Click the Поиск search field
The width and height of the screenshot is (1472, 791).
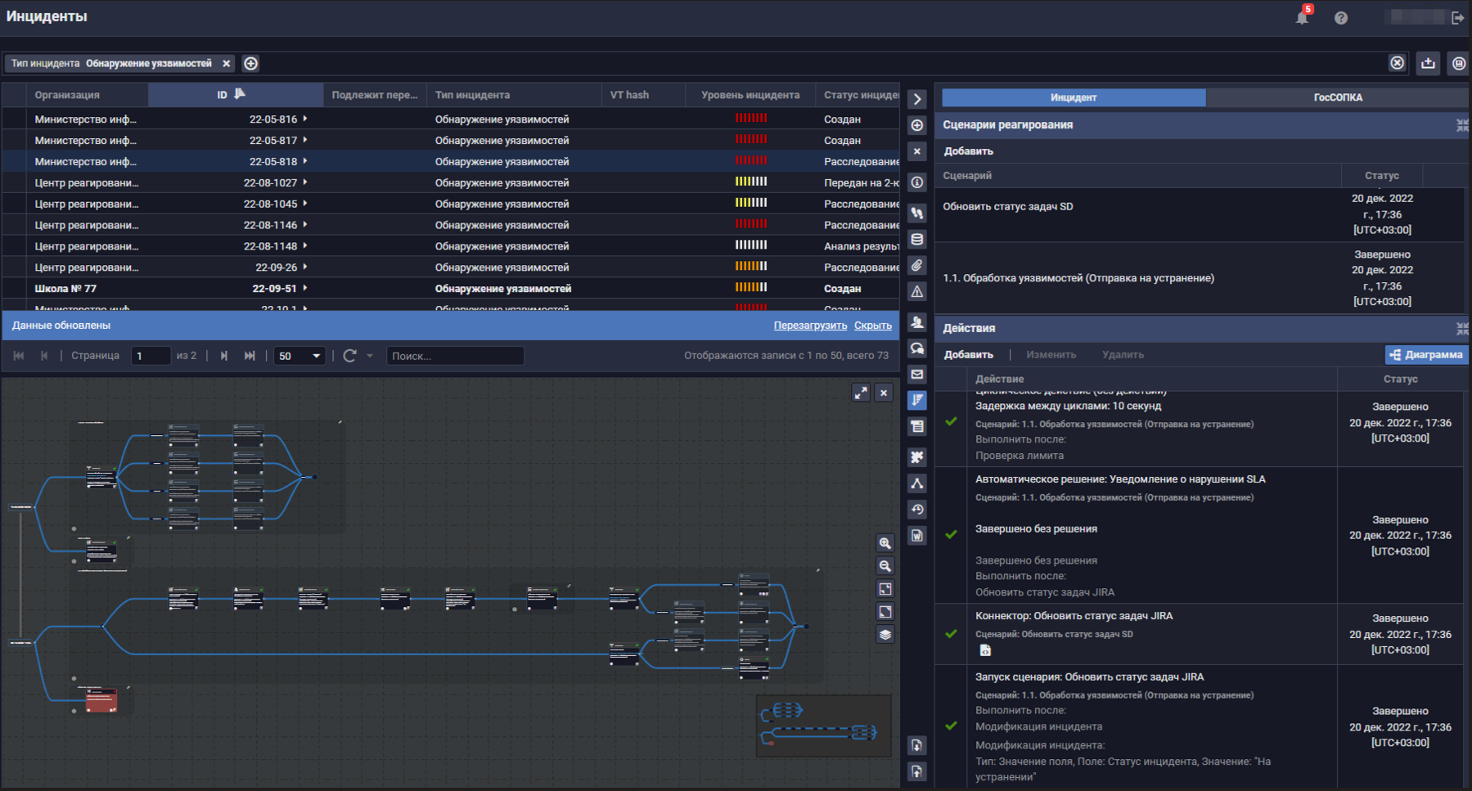455,356
